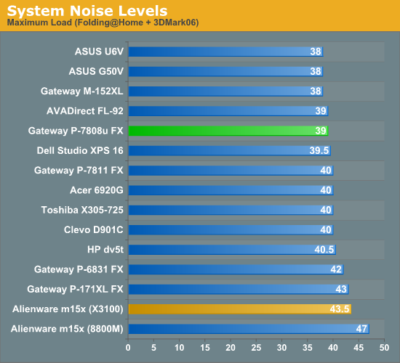The height and width of the screenshot is (363, 400).
Task: Click the Gateway P-171XL FX bar
Action: pos(239,290)
